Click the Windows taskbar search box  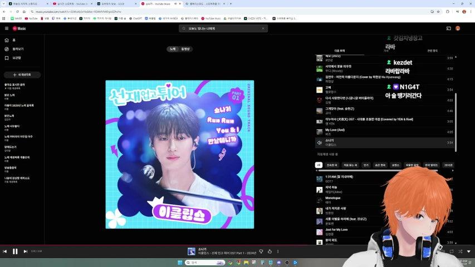(x=205, y=263)
